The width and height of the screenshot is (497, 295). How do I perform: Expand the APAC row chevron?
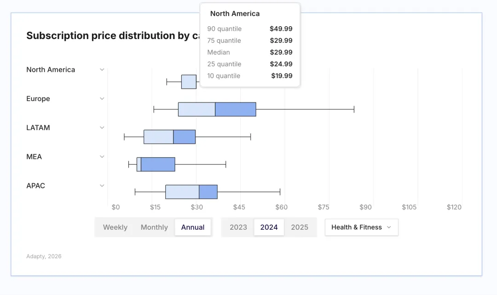click(x=102, y=186)
